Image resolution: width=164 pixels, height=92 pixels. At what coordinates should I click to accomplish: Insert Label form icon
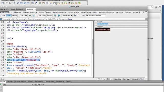[x=51, y=3]
